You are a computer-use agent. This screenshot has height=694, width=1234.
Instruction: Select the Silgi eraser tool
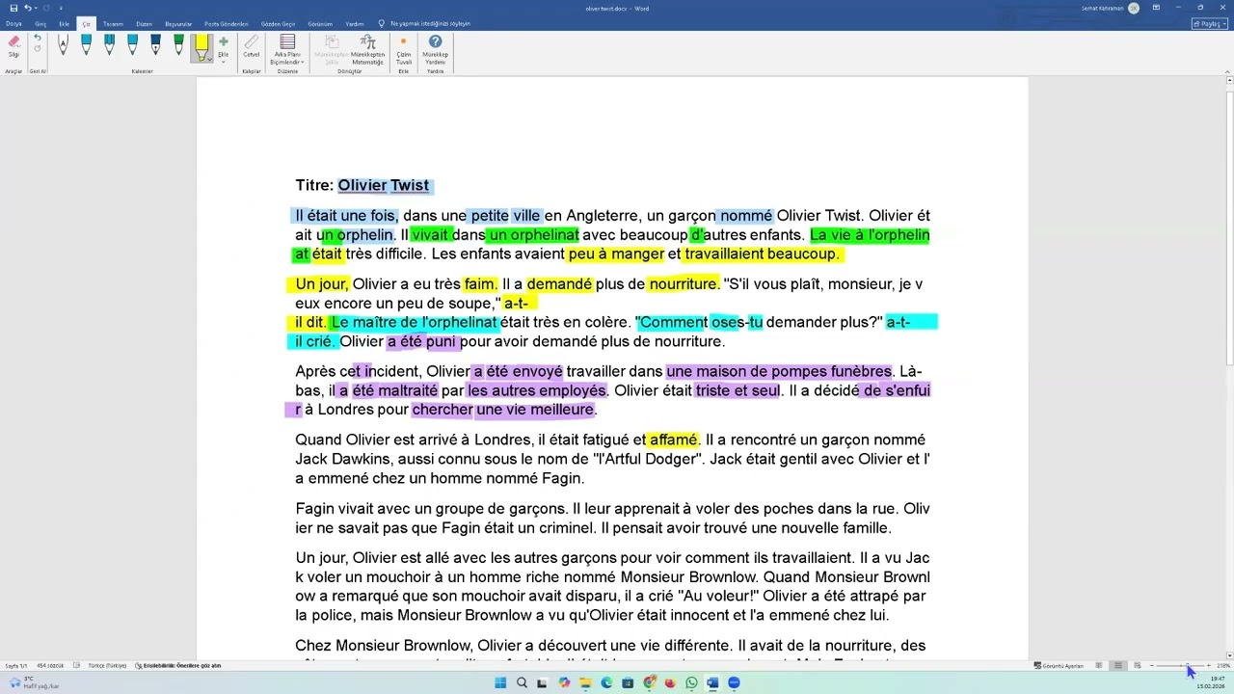click(x=13, y=46)
